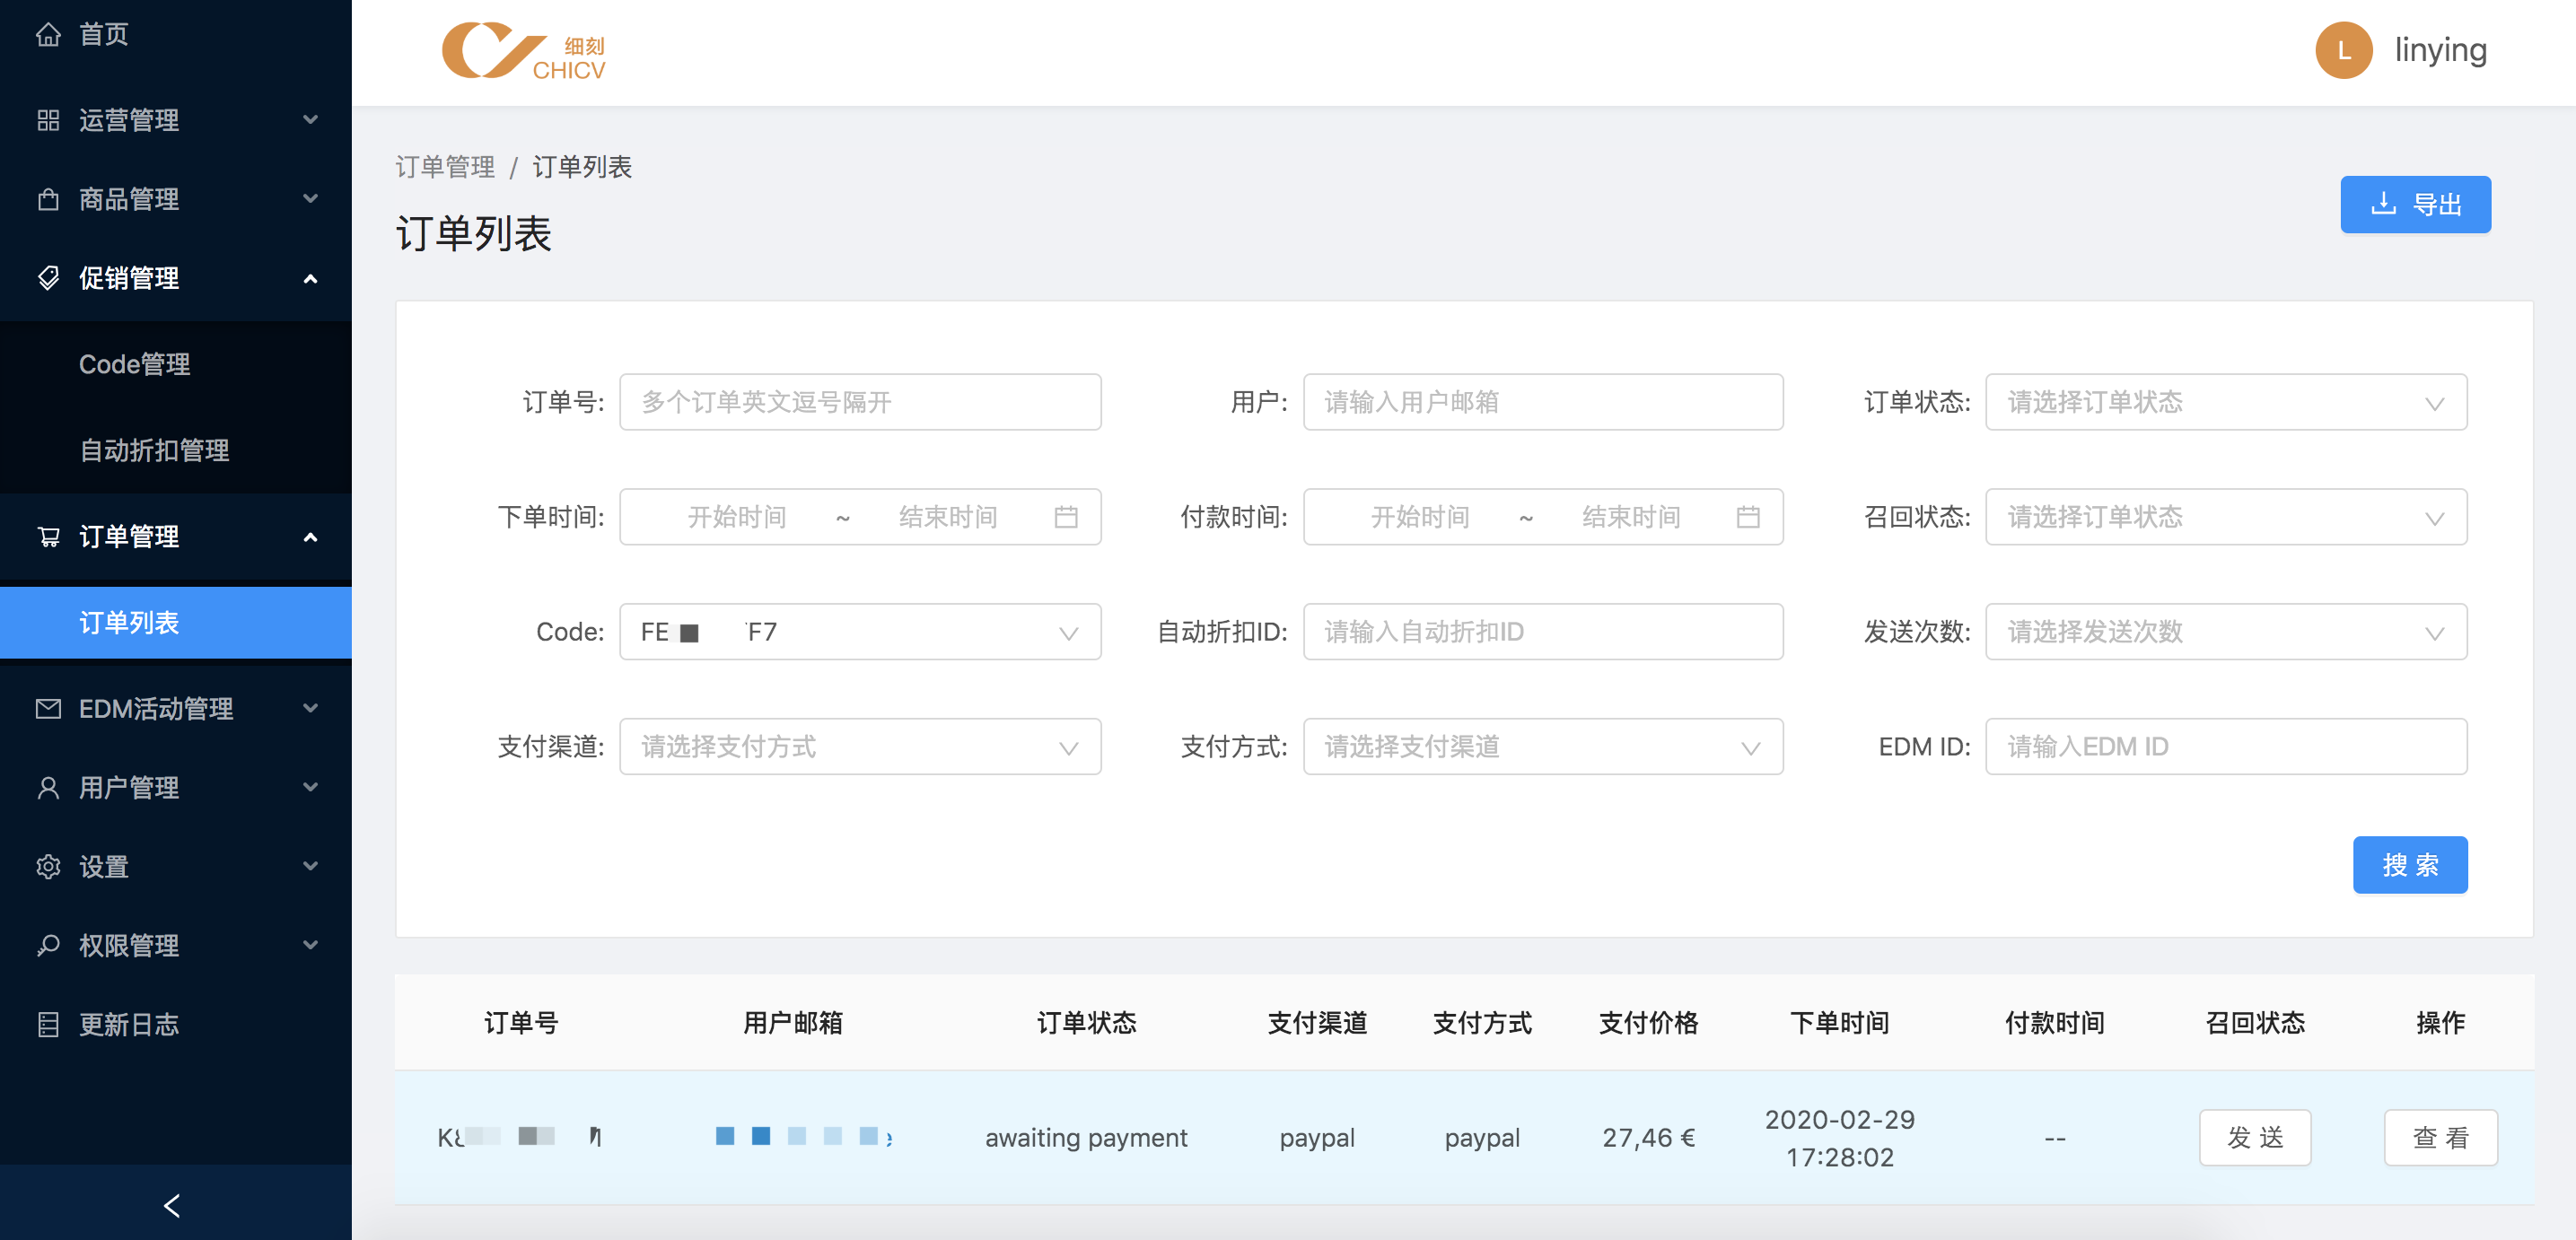Expand the 设置 menu chevron
Screen dimensions: 2576x1240
[310, 867]
